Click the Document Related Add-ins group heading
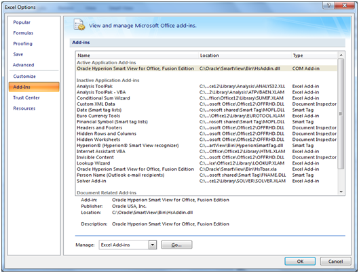 click(107, 193)
